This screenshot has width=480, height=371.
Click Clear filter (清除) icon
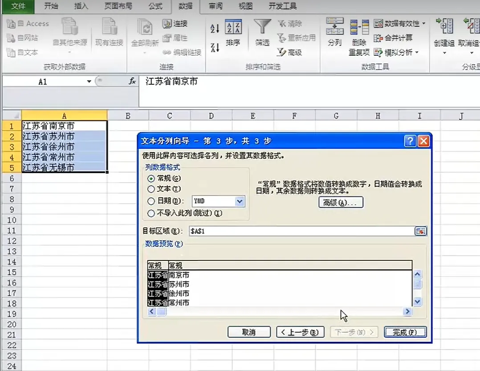click(281, 24)
